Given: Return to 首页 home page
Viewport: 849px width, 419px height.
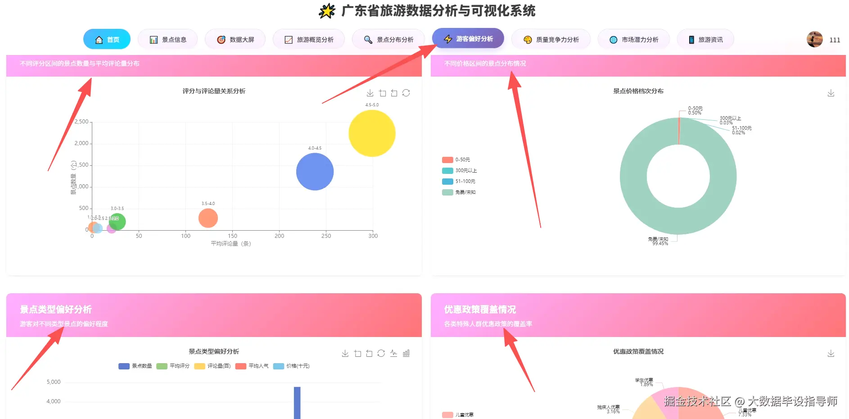Looking at the screenshot, I should (x=107, y=39).
